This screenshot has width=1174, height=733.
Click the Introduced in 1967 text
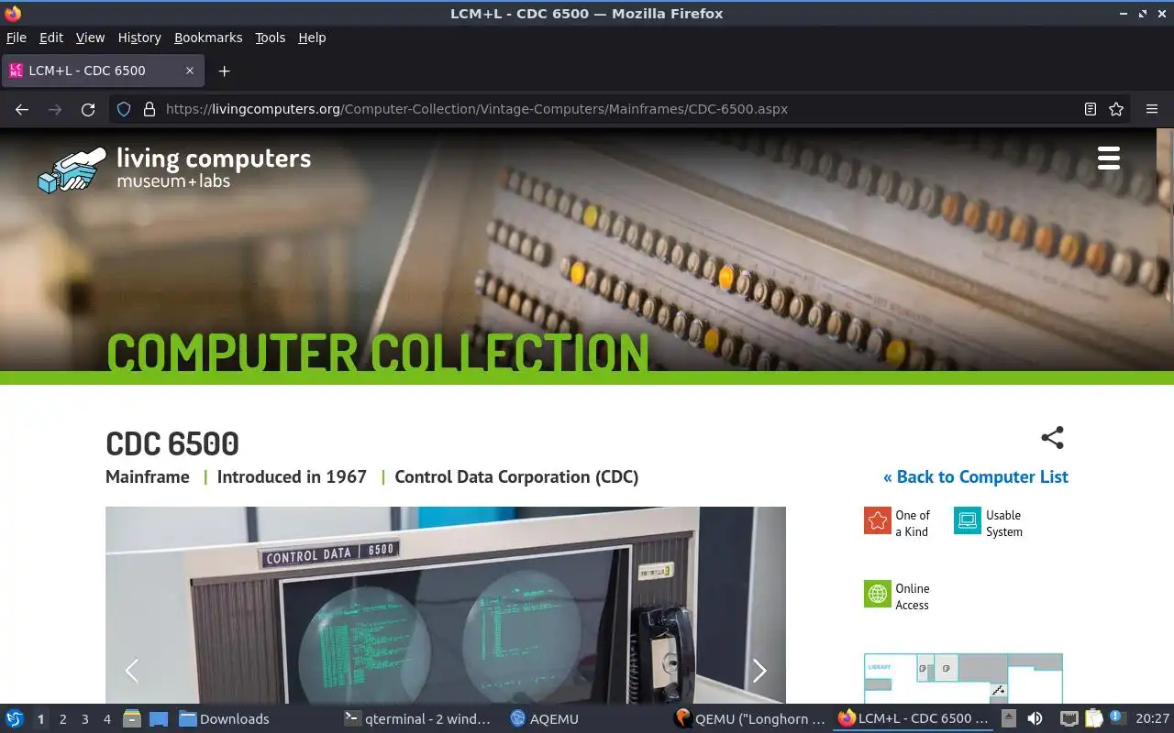pos(292,476)
